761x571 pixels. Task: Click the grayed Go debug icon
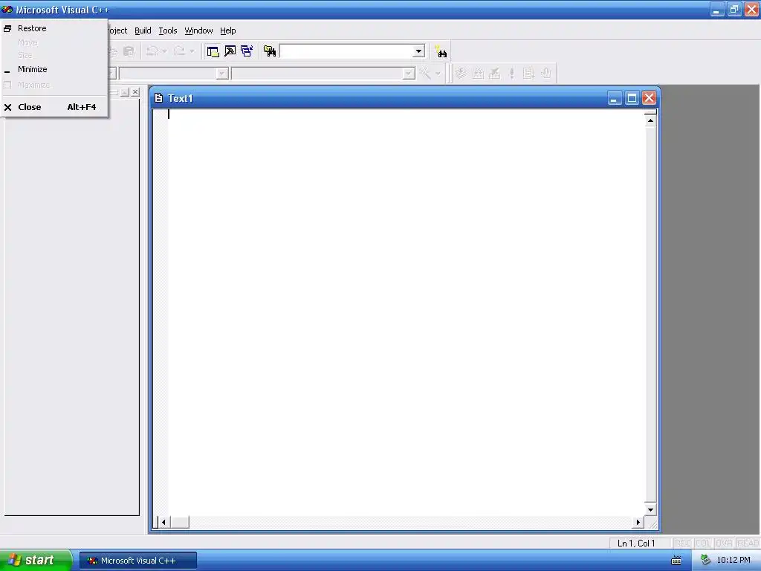(x=528, y=74)
